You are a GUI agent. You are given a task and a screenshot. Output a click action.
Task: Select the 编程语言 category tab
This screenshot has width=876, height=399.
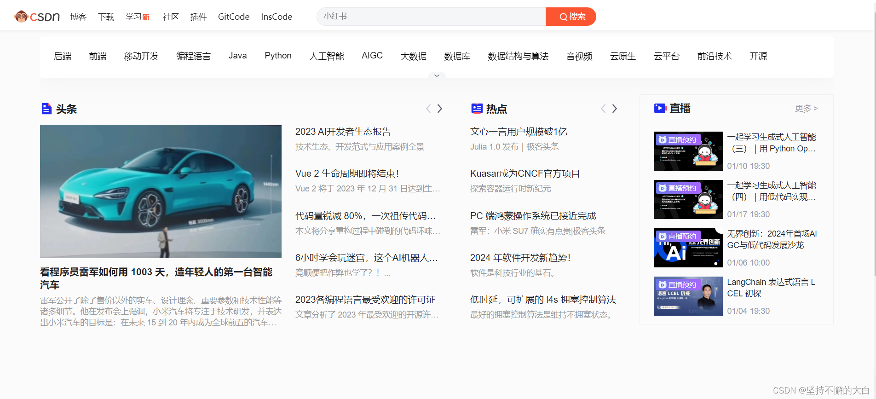pos(193,56)
